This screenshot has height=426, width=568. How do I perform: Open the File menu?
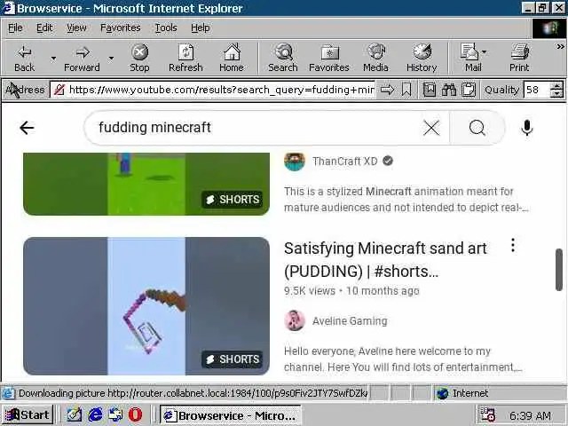point(15,28)
